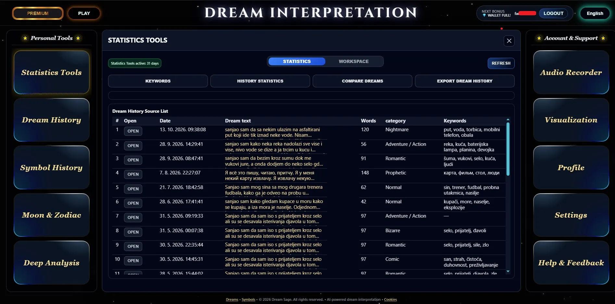The image size is (615, 304).
Task: Open dream row 10 with Comic category
Action: point(133,260)
